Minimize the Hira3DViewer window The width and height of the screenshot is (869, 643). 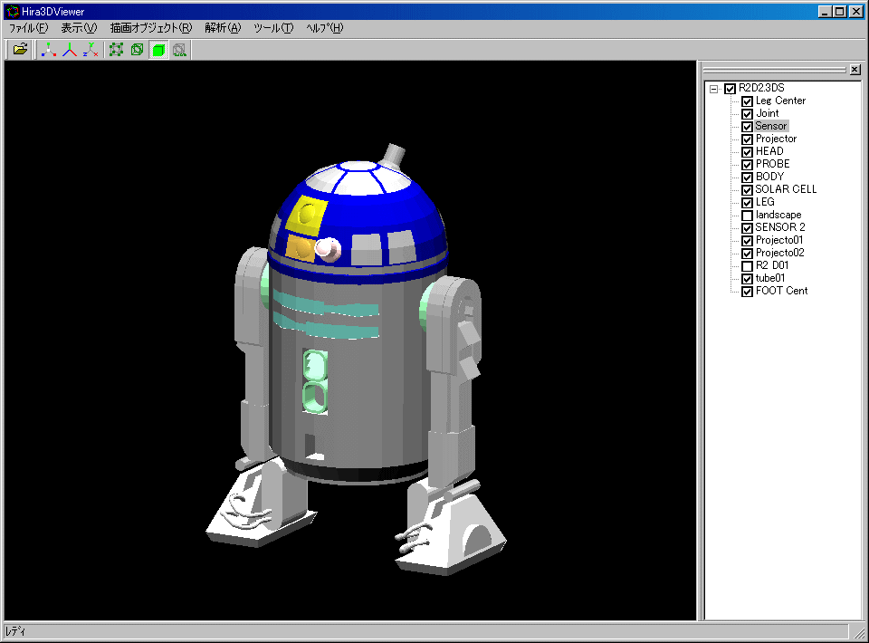click(826, 11)
